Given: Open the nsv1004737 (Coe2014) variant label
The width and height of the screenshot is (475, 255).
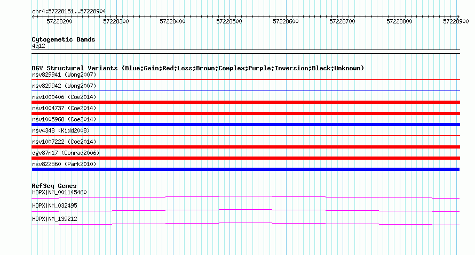Looking at the screenshot, I should click(x=64, y=108).
